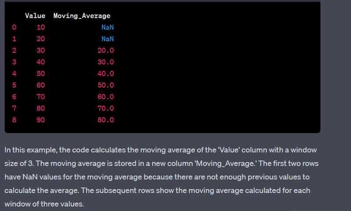351x211 pixels.
Task: Click the Value column entry 10
Action: 40,28
